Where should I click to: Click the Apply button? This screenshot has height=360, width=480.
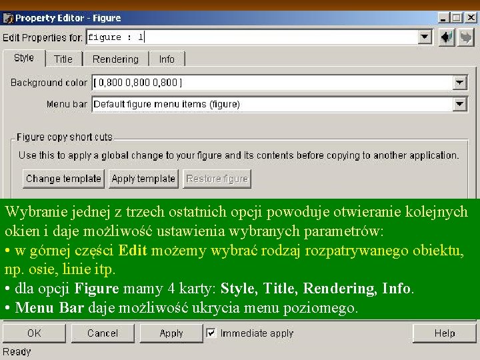[x=171, y=333]
